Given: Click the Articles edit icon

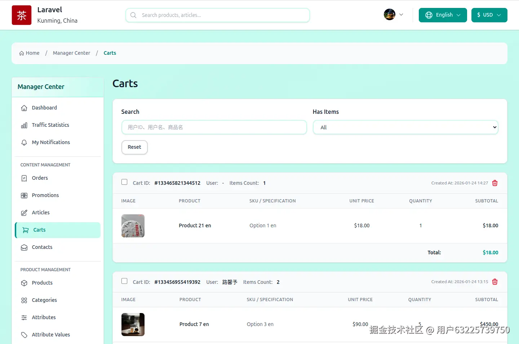Looking at the screenshot, I should click(24, 213).
